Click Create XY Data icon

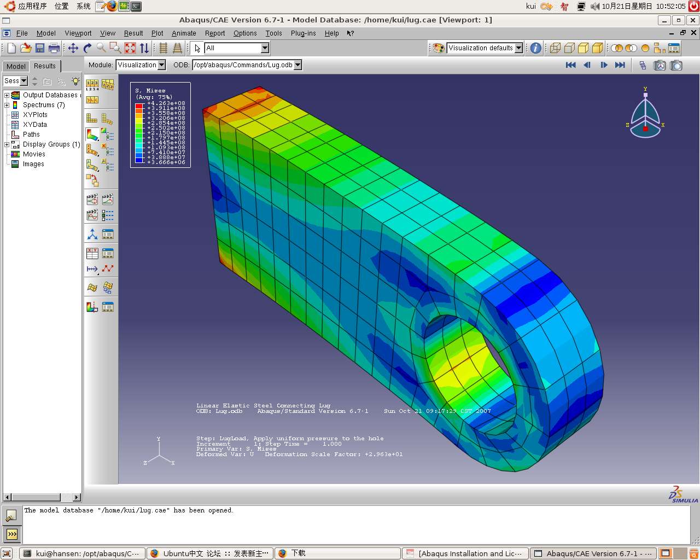pos(92,253)
